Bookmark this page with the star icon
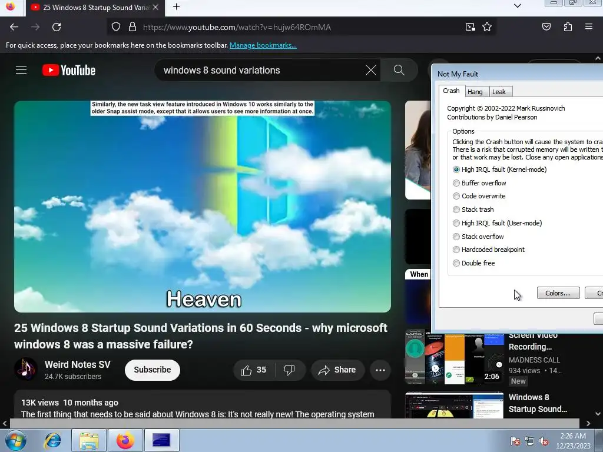The height and width of the screenshot is (452, 603). pyautogui.click(x=487, y=27)
